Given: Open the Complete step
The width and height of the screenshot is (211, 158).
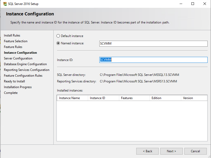Looking at the screenshot, I should click(x=11, y=93).
